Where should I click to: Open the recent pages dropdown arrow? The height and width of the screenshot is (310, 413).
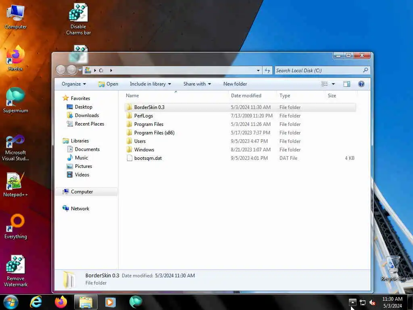click(x=79, y=70)
